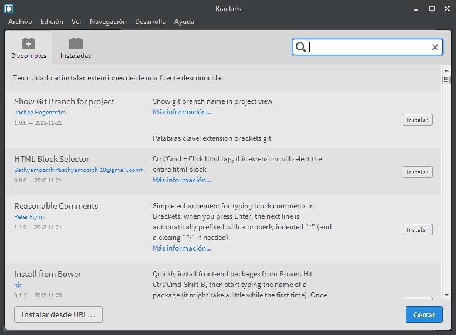Focus the extension search input field
Image resolution: width=456 pixels, height=335 pixels.
tap(367, 47)
